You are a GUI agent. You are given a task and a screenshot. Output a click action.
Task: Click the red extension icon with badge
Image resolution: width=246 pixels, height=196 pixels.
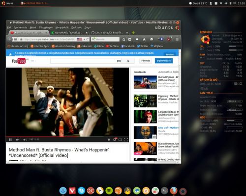169,39
